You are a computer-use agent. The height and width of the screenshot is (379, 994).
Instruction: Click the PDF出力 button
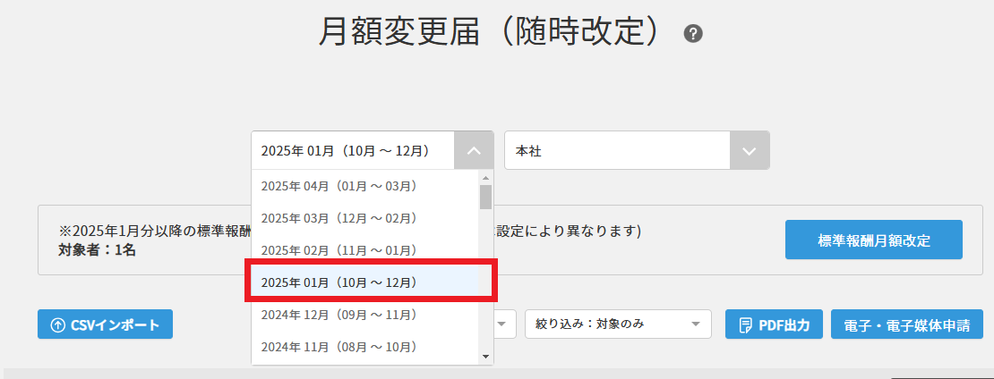[774, 324]
